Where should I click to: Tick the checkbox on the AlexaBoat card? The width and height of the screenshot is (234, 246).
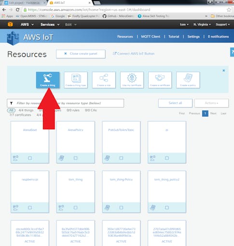pyautogui.click(x=30, y=158)
